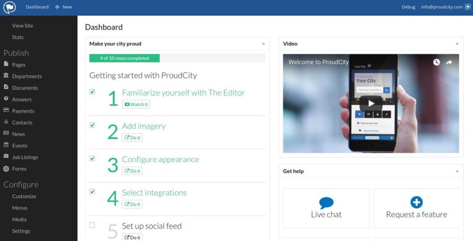Screen dimensions: 473x241
Task: Open the Debug menu in the top bar
Action: click(x=408, y=7)
